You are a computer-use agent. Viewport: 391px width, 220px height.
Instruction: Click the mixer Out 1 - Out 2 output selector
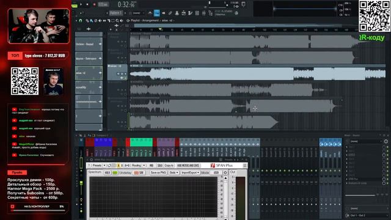pos(367,215)
